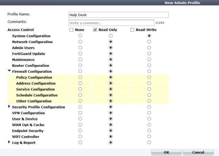
Task: Set Endpoint Security to Read-Write
Action: 149,131
